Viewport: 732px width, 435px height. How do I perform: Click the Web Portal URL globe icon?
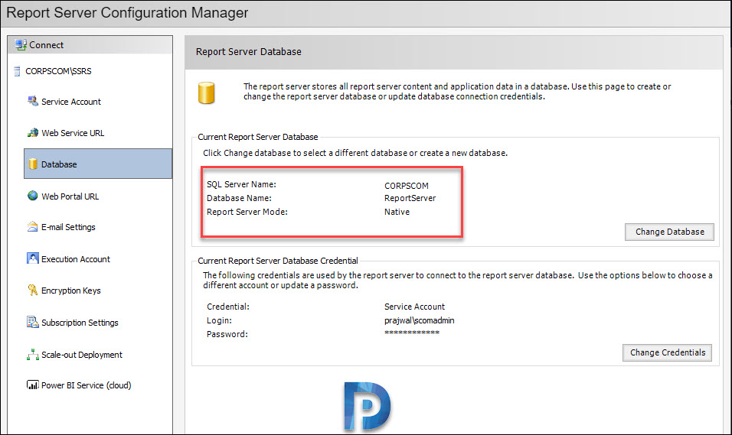tap(33, 196)
